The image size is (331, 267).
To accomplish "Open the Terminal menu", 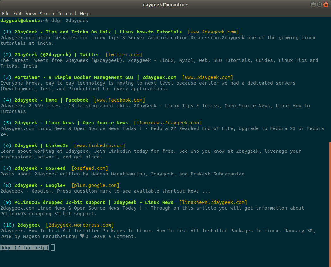I will (67, 14).
